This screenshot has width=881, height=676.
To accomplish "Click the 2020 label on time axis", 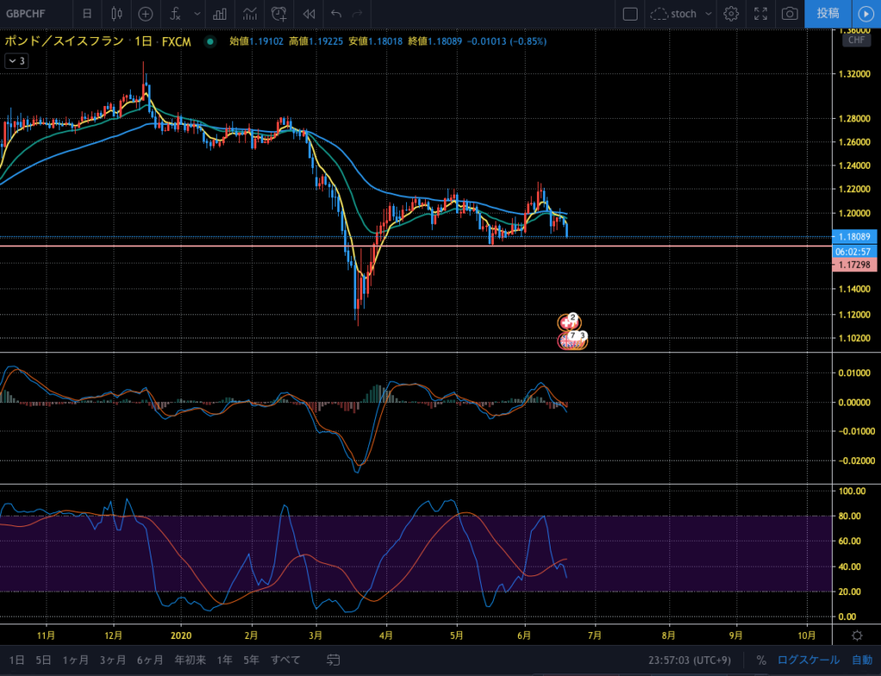I will coord(181,636).
